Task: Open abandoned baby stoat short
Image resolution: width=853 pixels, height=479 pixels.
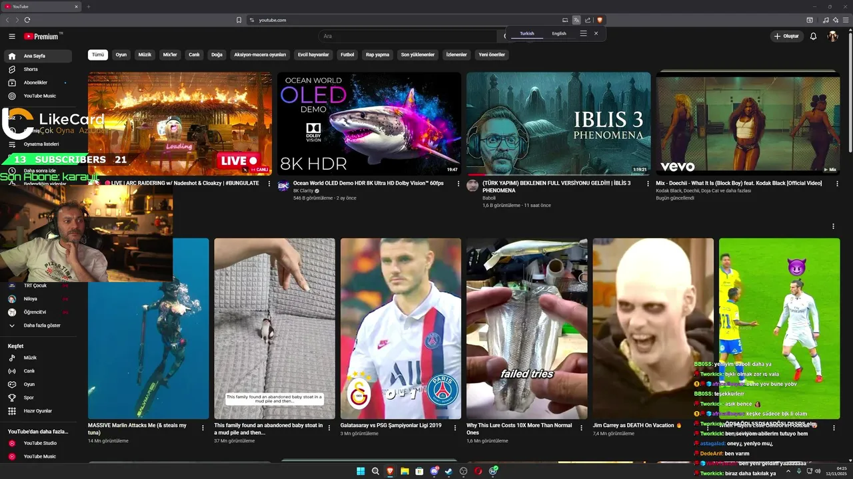Action: click(275, 329)
